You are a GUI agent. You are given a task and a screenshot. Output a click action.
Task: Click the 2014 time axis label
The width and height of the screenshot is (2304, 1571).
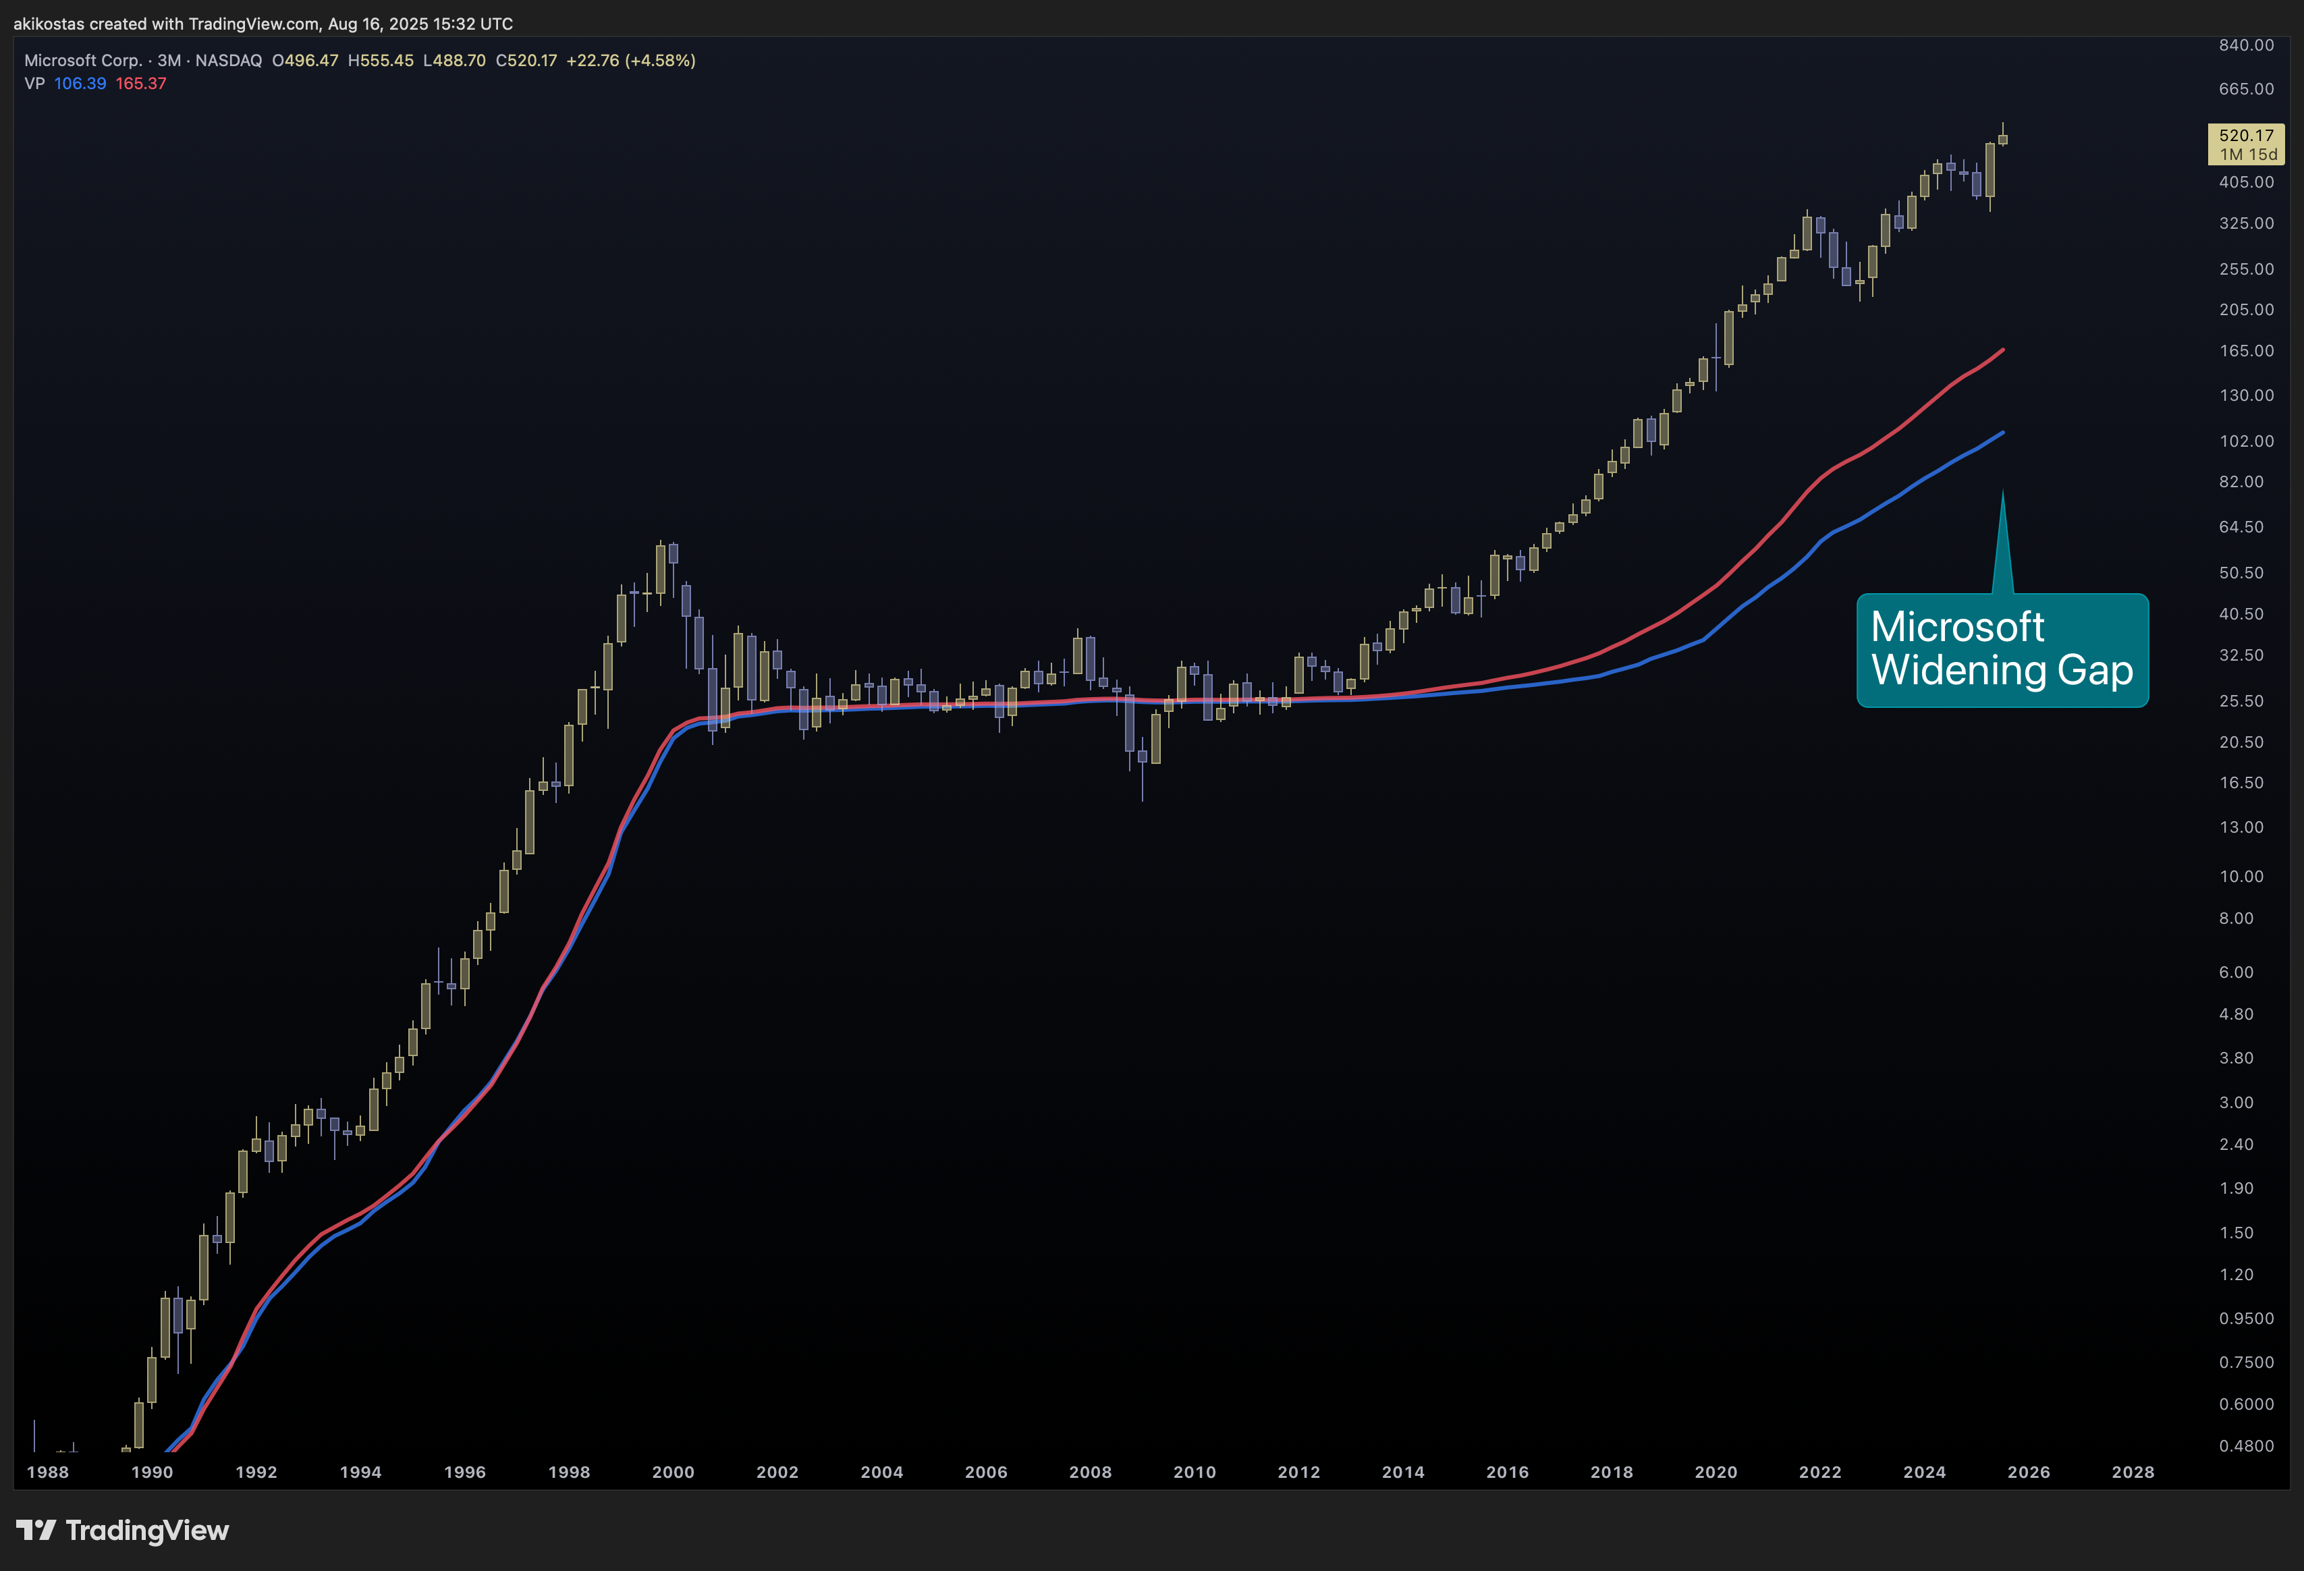(1404, 1472)
